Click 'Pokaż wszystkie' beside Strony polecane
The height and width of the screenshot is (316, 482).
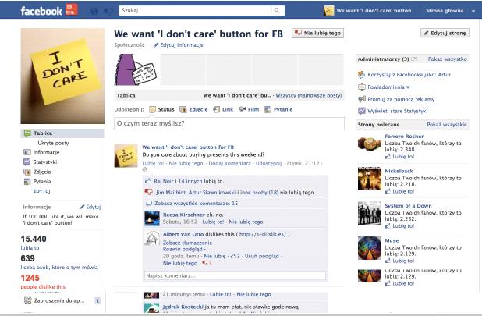447,125
